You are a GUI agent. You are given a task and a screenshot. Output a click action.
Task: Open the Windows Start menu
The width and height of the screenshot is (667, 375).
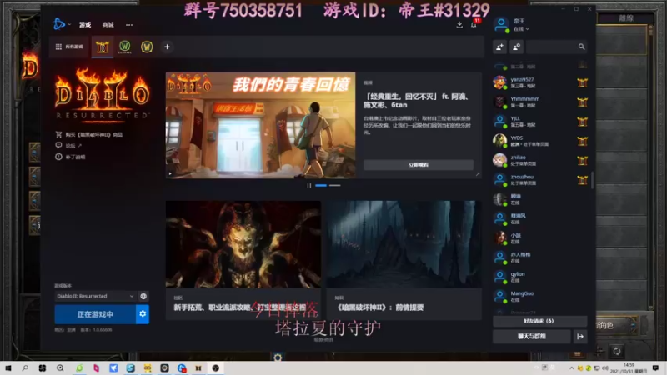point(8,368)
